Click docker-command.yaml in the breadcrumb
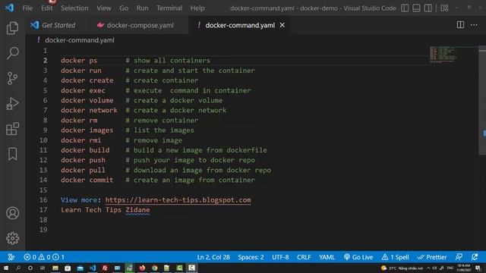486x273 pixels. point(79,40)
